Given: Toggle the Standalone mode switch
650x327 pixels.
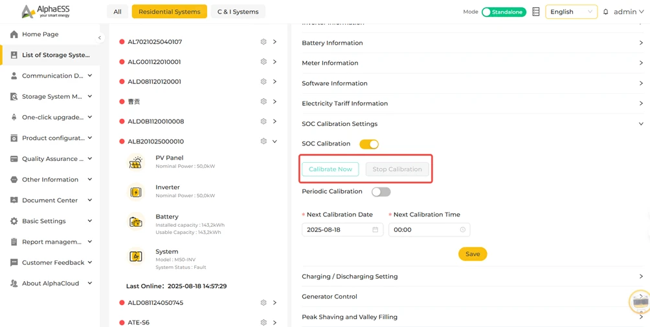Looking at the screenshot, I should [504, 12].
